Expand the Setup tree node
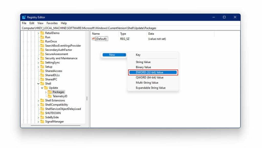Image resolution: width=262 pixels, height=148 pixels. pos(38,67)
